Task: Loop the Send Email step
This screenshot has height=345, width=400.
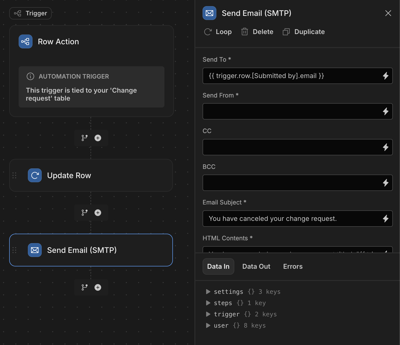Action: click(218, 32)
